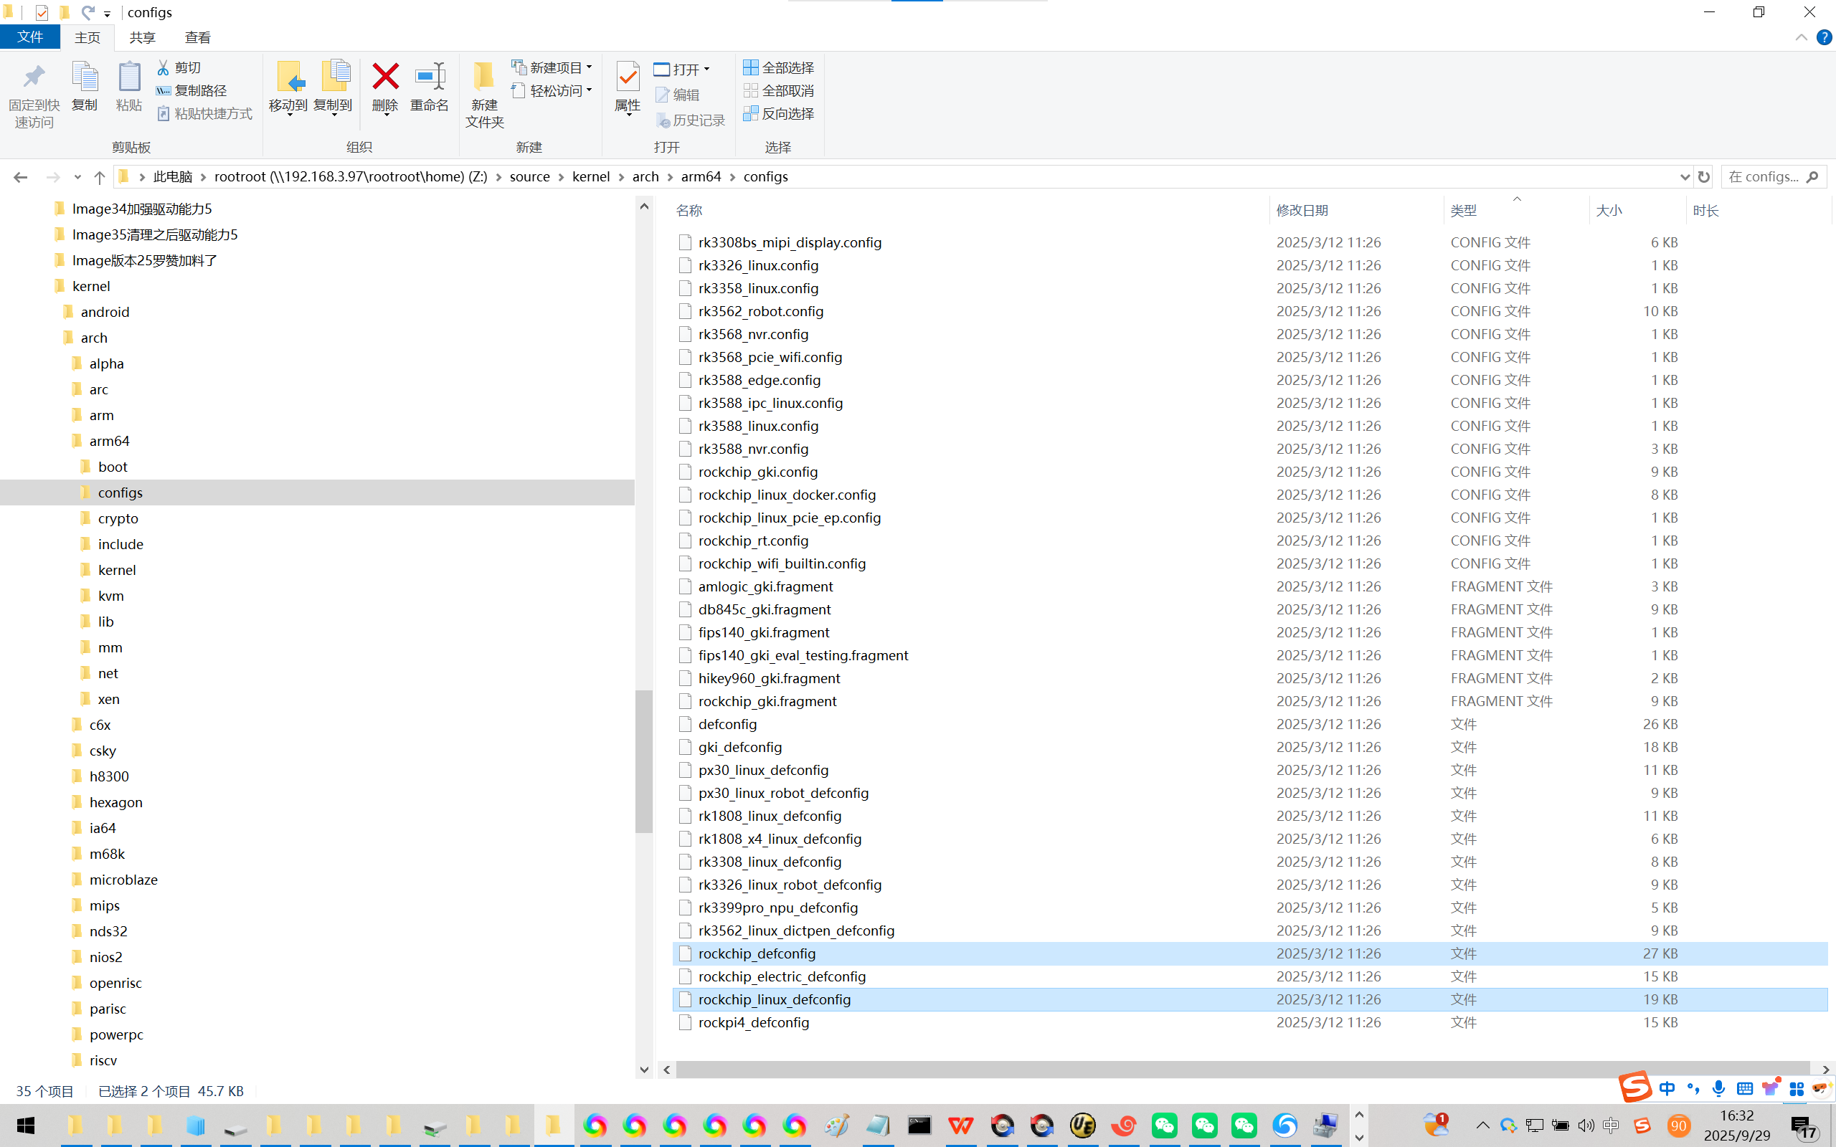Click 历史记录 history button

[691, 120]
